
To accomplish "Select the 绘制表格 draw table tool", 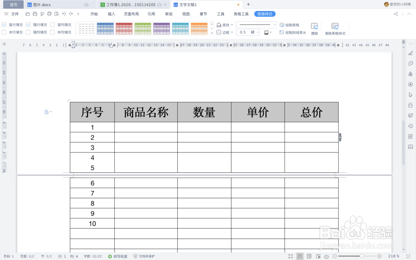I will [x=291, y=25].
